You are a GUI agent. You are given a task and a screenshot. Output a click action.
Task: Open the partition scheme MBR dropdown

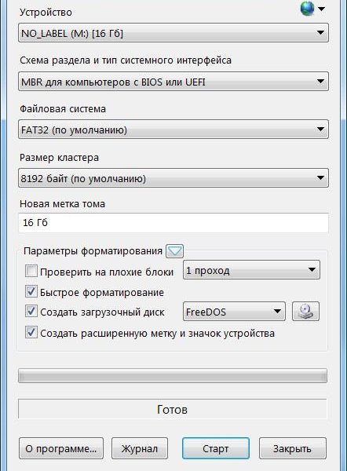pos(173,82)
